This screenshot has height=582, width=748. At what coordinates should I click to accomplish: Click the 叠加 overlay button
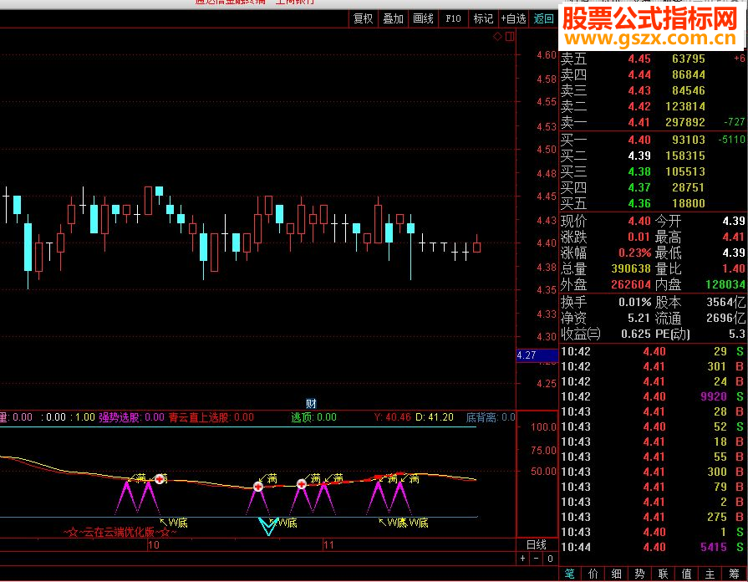point(393,18)
